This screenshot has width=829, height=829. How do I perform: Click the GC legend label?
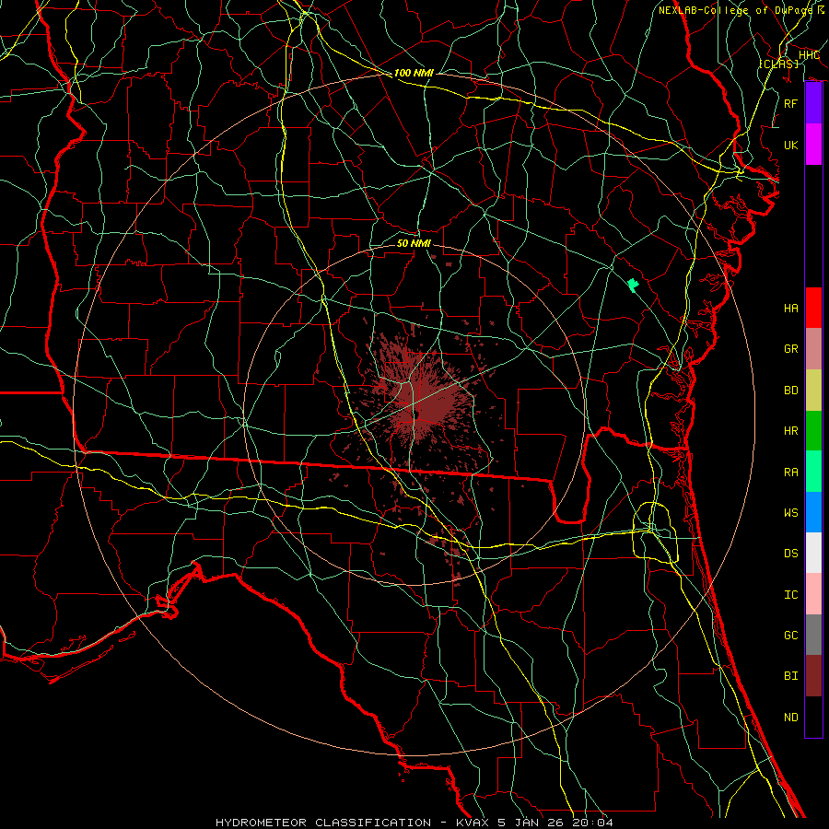[x=791, y=636]
